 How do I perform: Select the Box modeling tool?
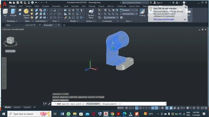[x=5, y=13]
